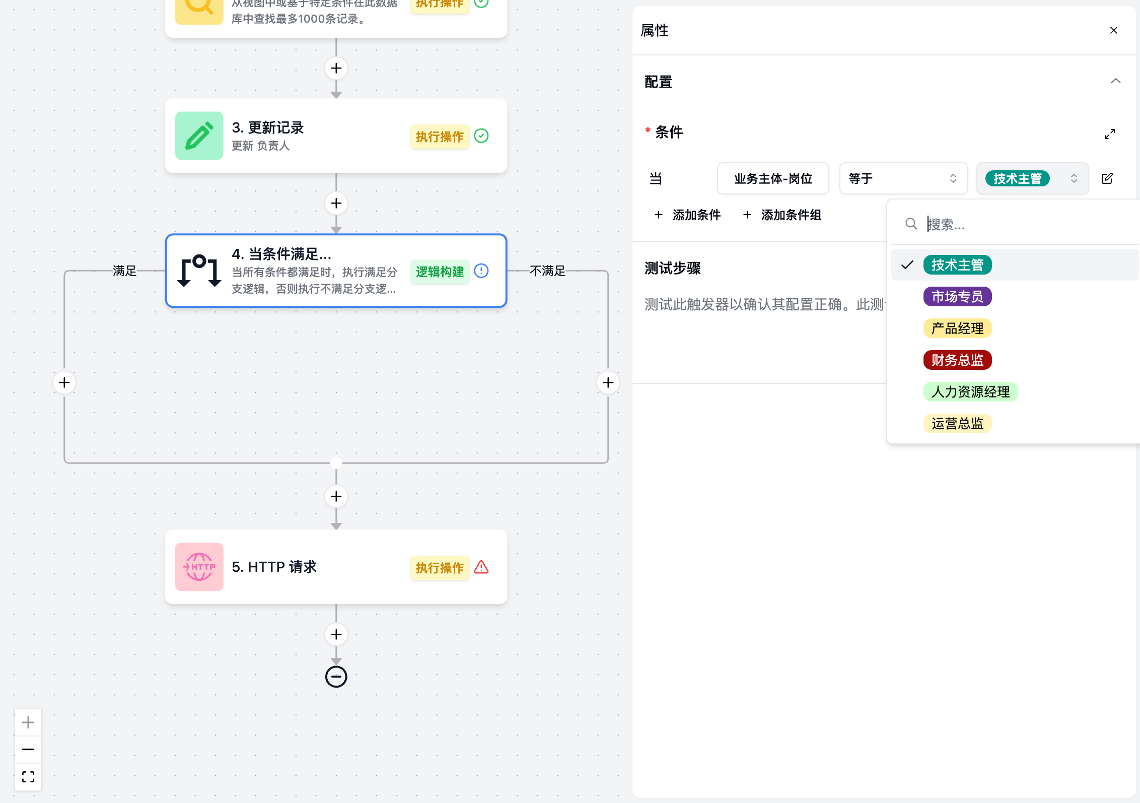Viewport: 1140px width, 803px height.
Task: Click the fit-to-screen canvas icon
Action: (28, 777)
